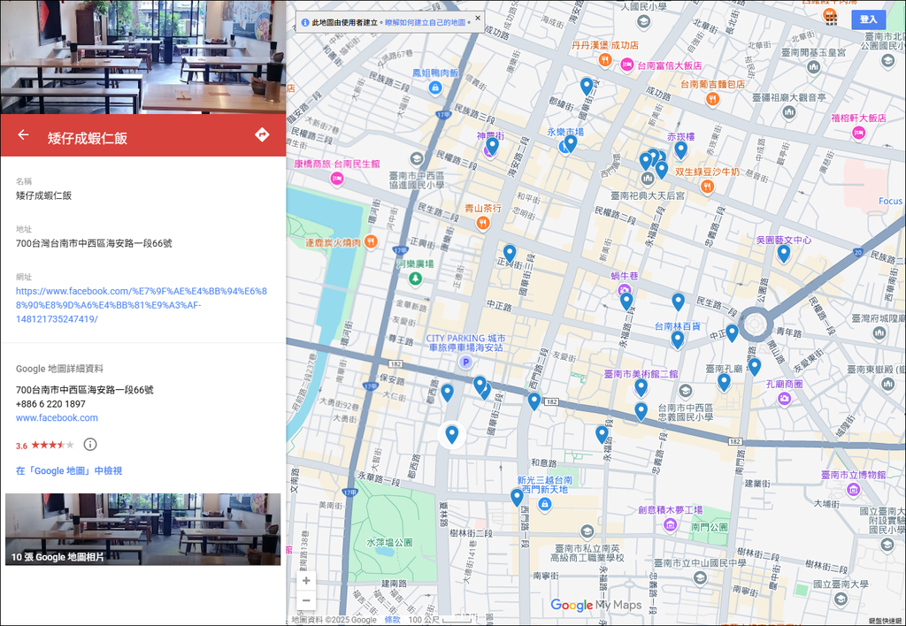Click the 臺南市立博物館 museum icon
Image resolution: width=906 pixels, height=626 pixels.
[x=854, y=490]
